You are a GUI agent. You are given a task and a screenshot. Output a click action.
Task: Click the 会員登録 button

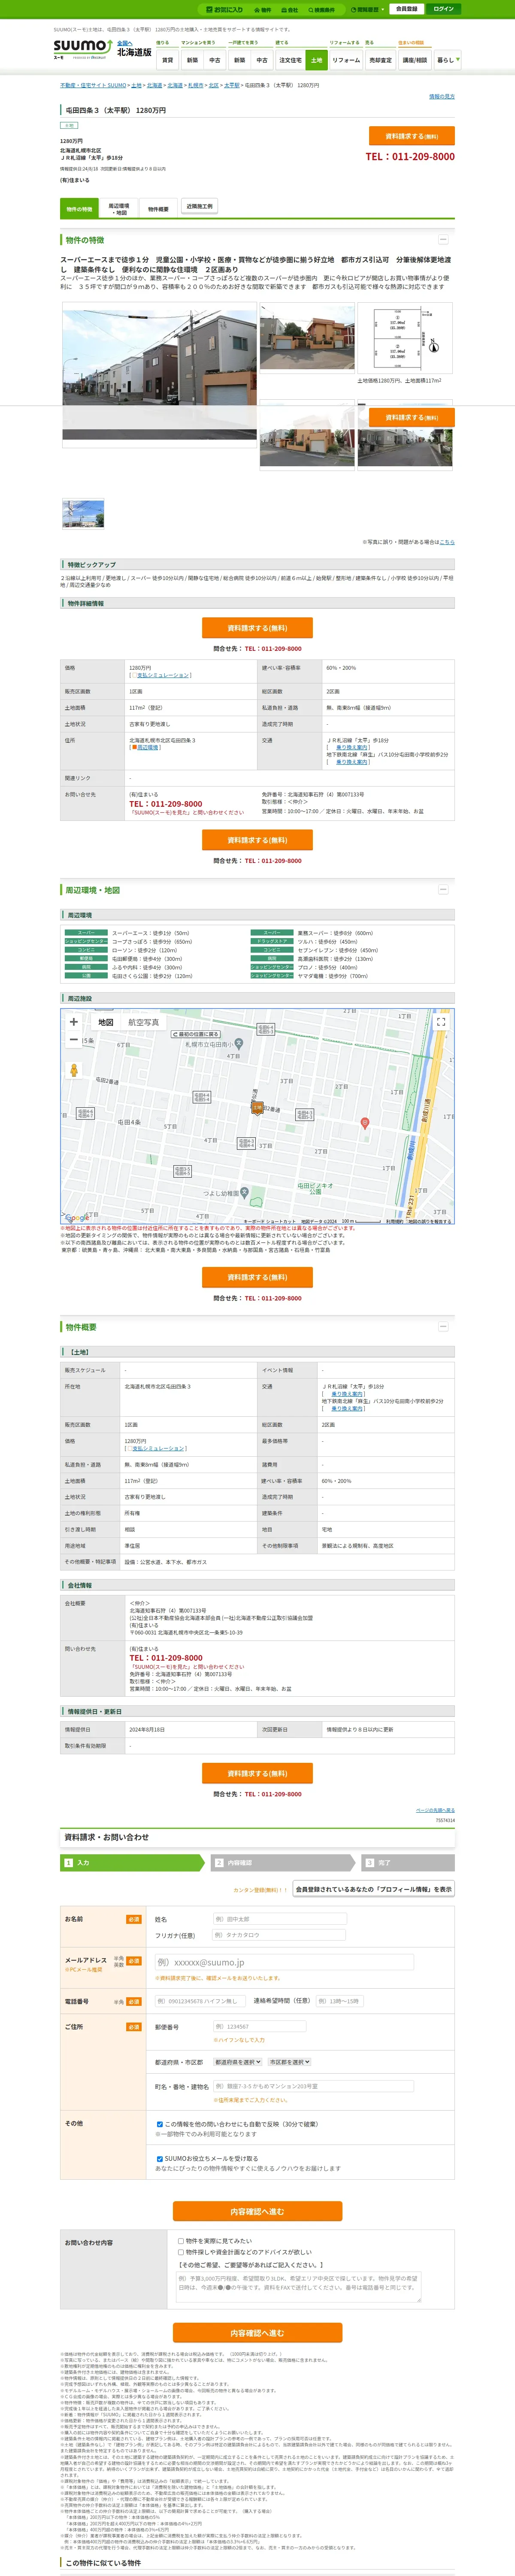point(406,9)
